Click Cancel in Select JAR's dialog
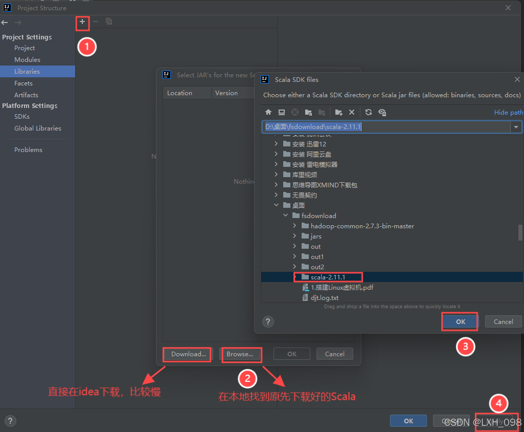The height and width of the screenshot is (432, 524). point(334,354)
